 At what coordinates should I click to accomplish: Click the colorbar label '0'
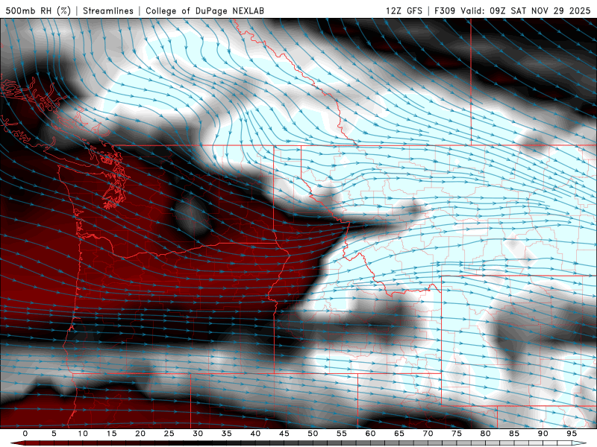click(25, 434)
